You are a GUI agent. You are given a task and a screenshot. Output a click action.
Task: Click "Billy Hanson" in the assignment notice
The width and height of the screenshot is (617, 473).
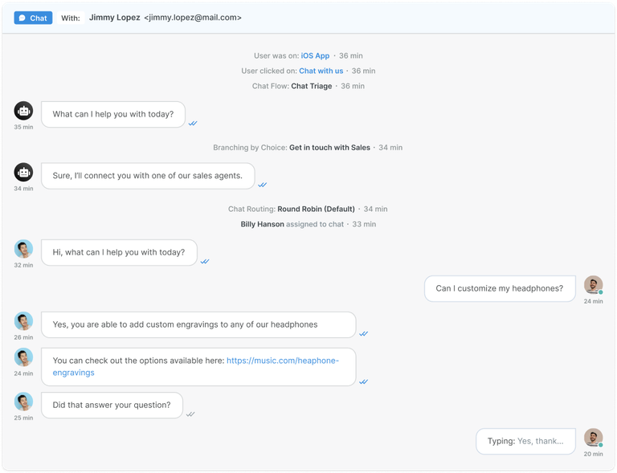tap(262, 224)
